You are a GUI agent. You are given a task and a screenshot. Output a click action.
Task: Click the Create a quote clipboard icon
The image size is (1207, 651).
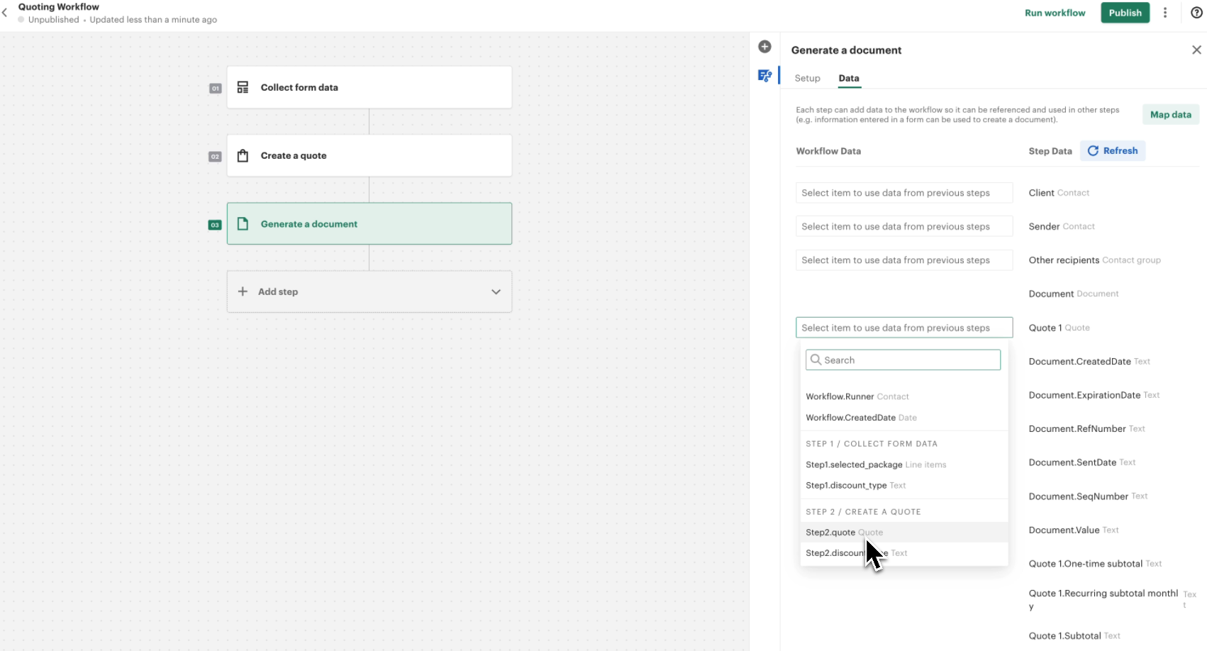[x=243, y=156]
